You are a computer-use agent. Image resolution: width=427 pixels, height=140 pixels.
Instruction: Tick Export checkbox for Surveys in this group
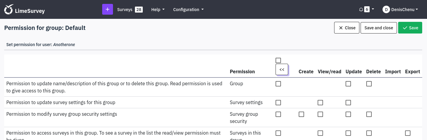408,133
